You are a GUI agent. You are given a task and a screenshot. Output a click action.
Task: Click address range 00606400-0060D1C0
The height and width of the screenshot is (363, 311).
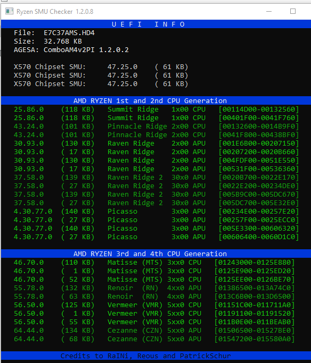pos(259,237)
